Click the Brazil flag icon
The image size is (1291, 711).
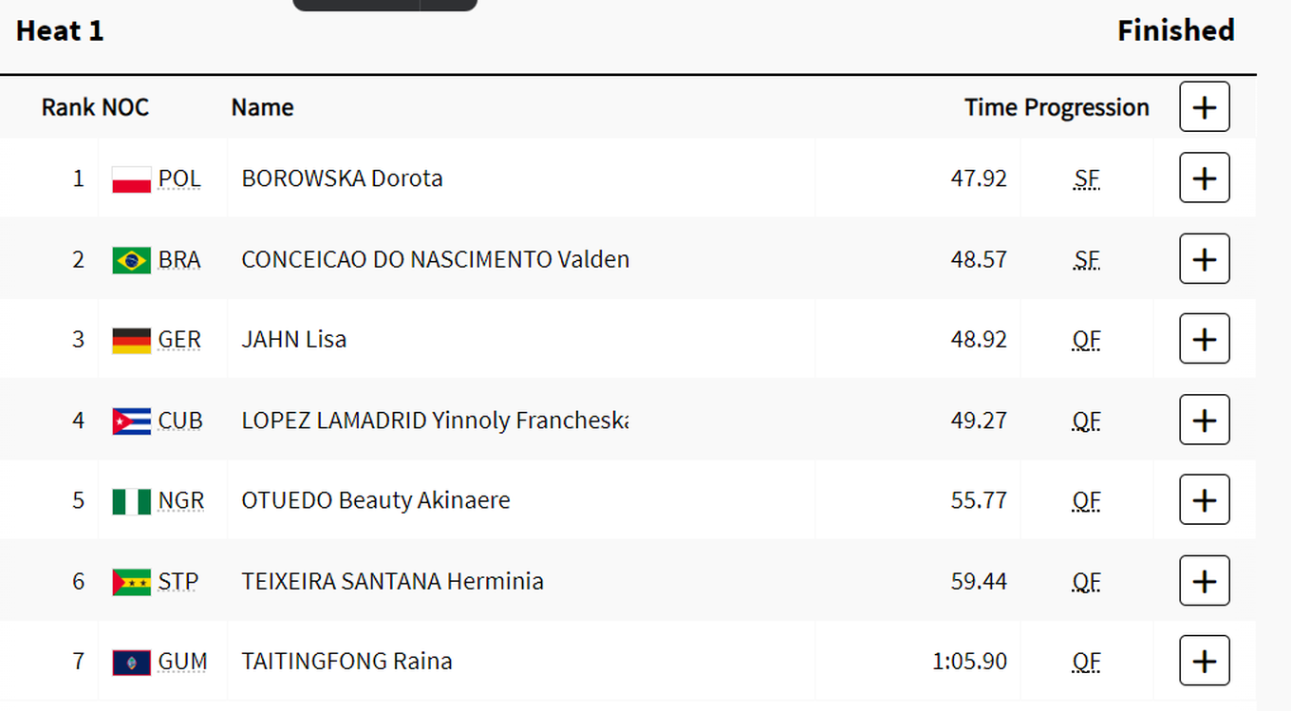131,260
